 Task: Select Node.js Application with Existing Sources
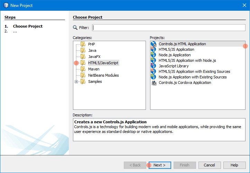(193, 77)
